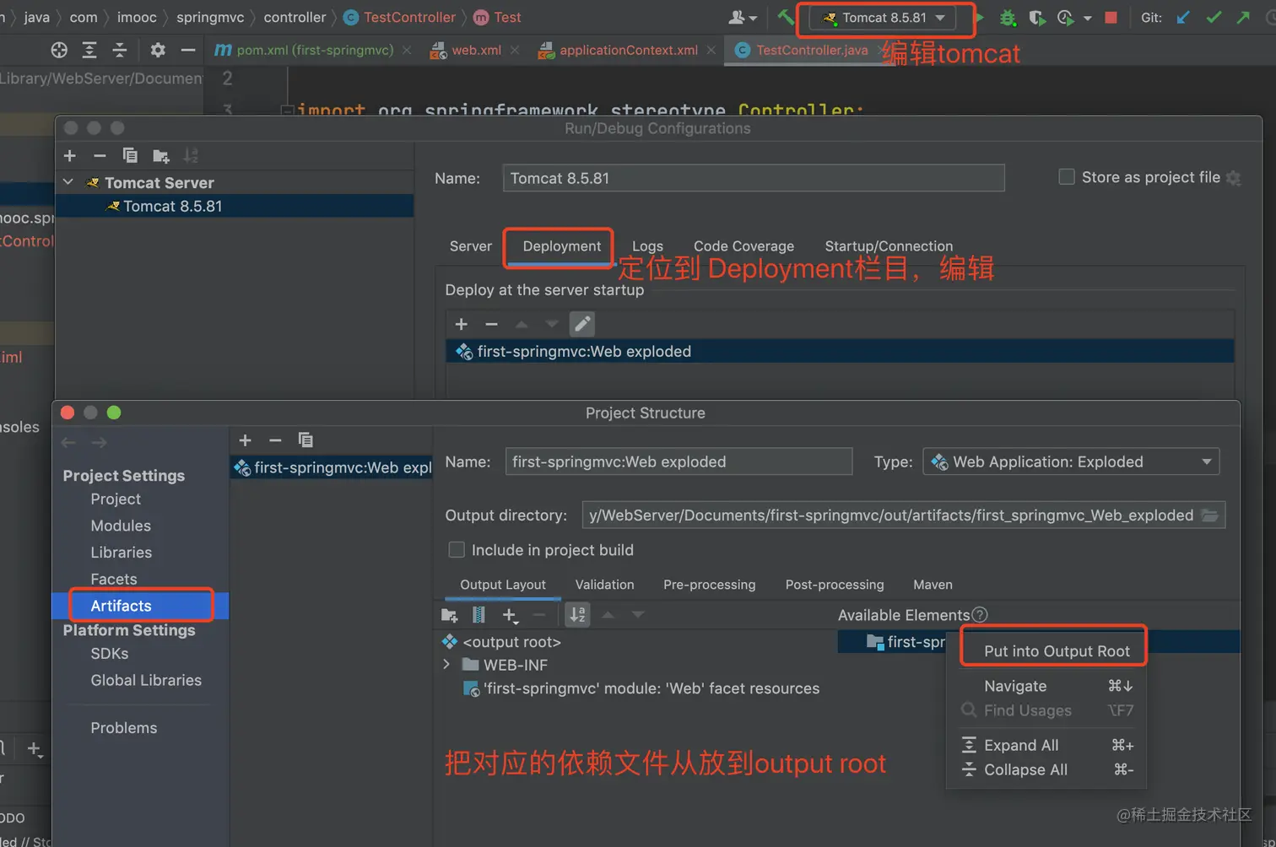Choose Navigate from the context menu
Screen dimensions: 1276x847
[1046, 686]
